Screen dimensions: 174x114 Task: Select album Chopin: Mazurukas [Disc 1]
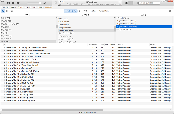click(126, 21)
